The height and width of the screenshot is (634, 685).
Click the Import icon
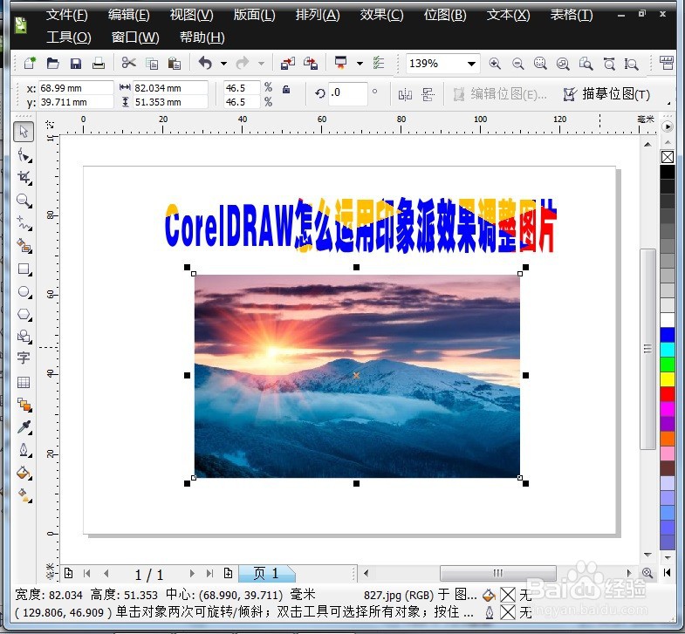(287, 64)
